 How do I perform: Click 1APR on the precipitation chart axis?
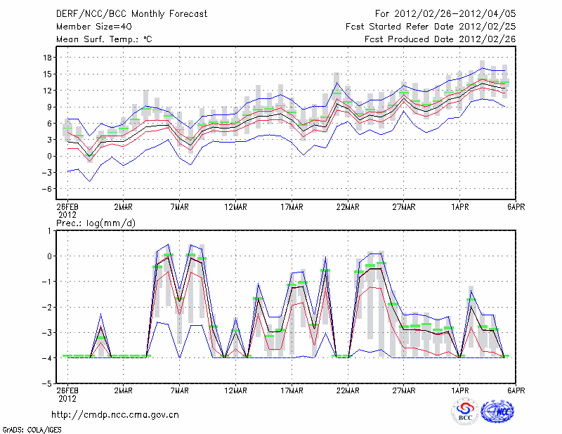point(460,390)
